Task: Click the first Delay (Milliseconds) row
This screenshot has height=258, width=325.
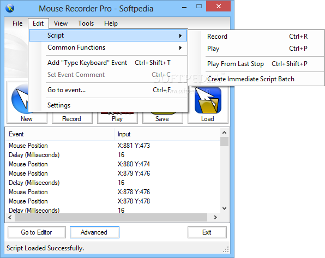Action: coord(112,155)
